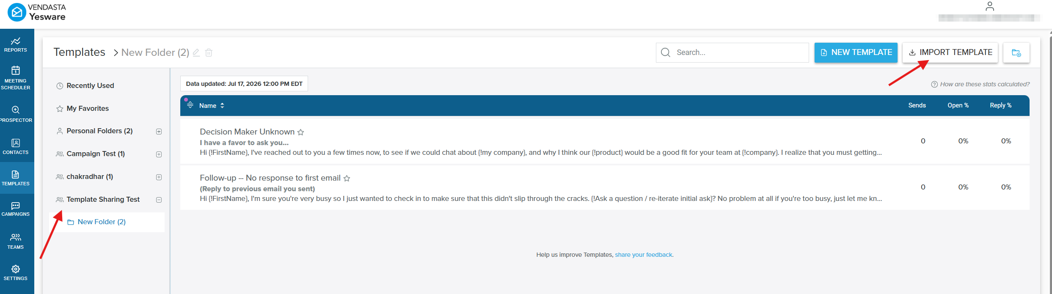This screenshot has height=294, width=1052.
Task: Open the Prospector tool
Action: [x=16, y=114]
